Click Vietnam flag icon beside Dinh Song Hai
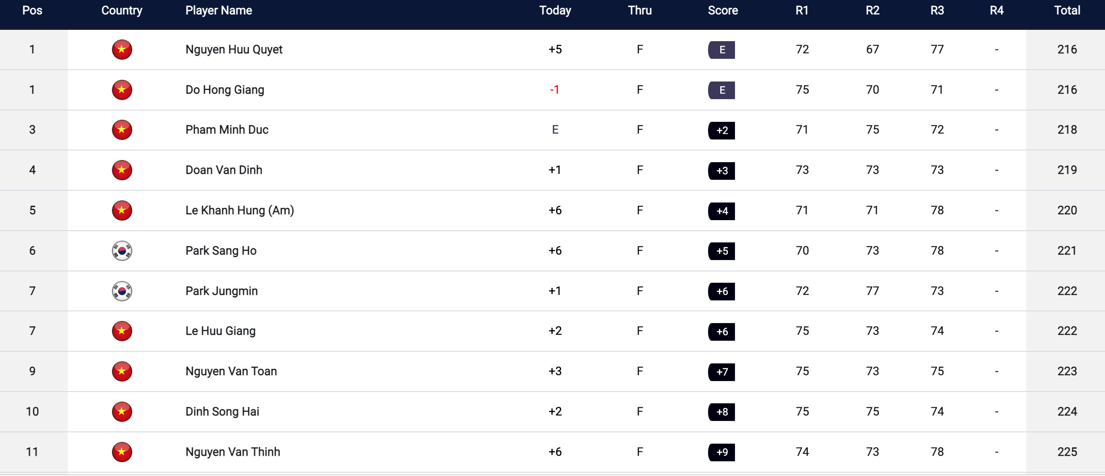1105x476 pixels. 122,412
